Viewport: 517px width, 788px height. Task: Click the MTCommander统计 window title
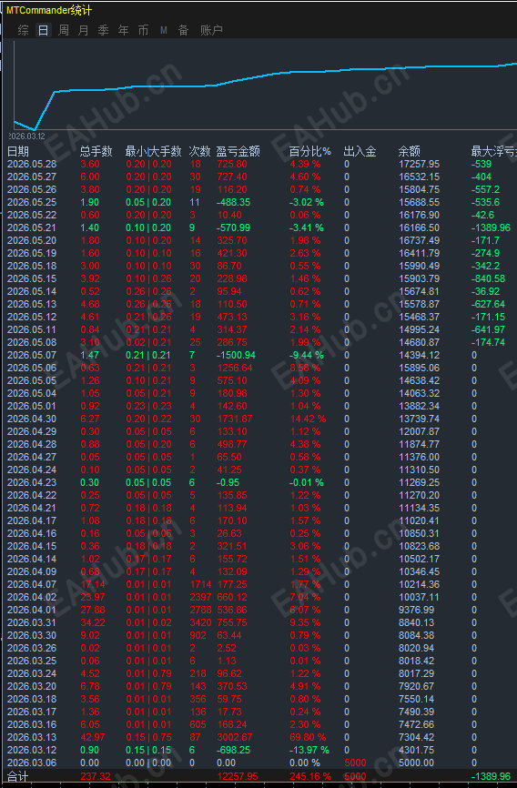(x=49, y=10)
